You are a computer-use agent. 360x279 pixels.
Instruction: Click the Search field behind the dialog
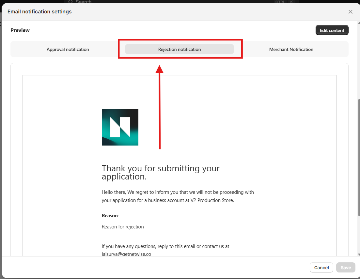pyautogui.click(x=181, y=1)
